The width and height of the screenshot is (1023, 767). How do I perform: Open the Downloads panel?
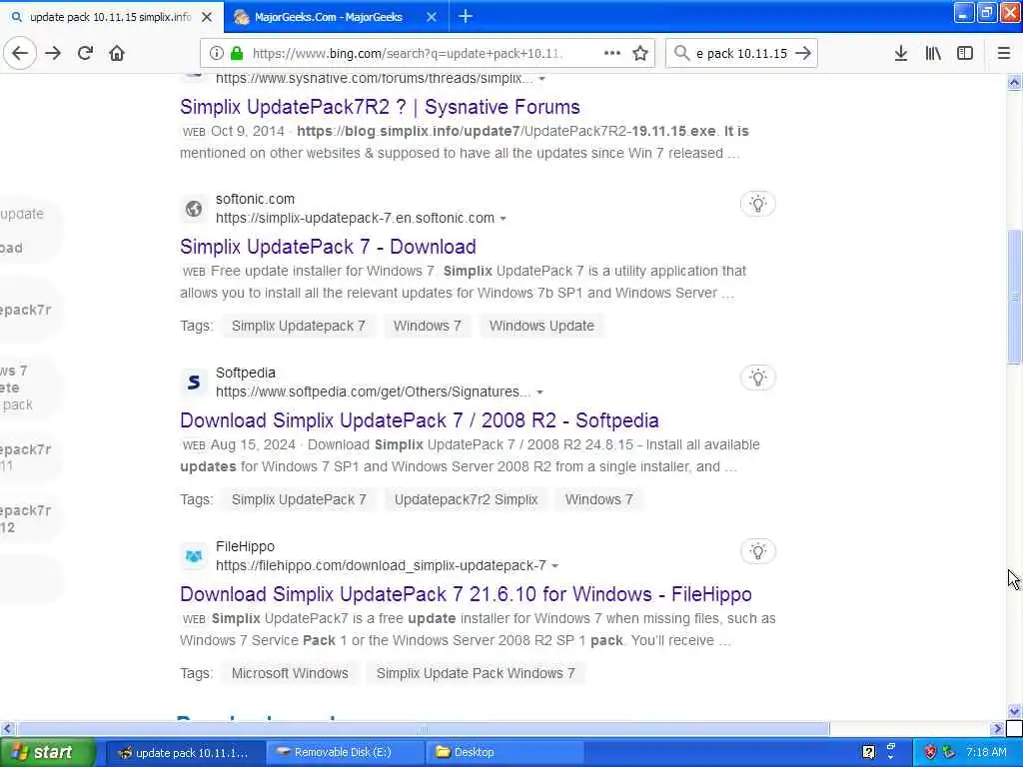[x=900, y=54]
